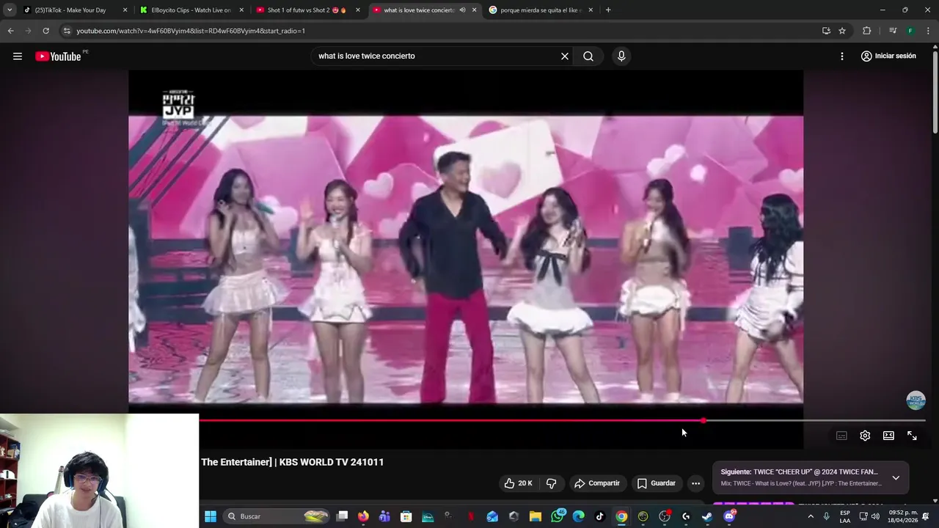The height and width of the screenshot is (528, 939).
Task: Like the video with the thumbs up
Action: (x=518, y=483)
